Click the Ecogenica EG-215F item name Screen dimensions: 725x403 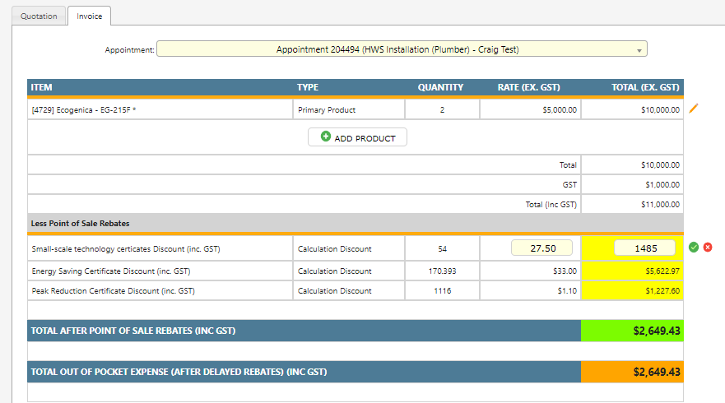[x=84, y=109]
